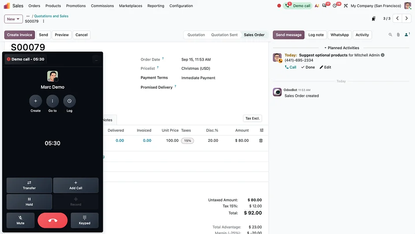Click the Send button
415x234 pixels.
43,35
